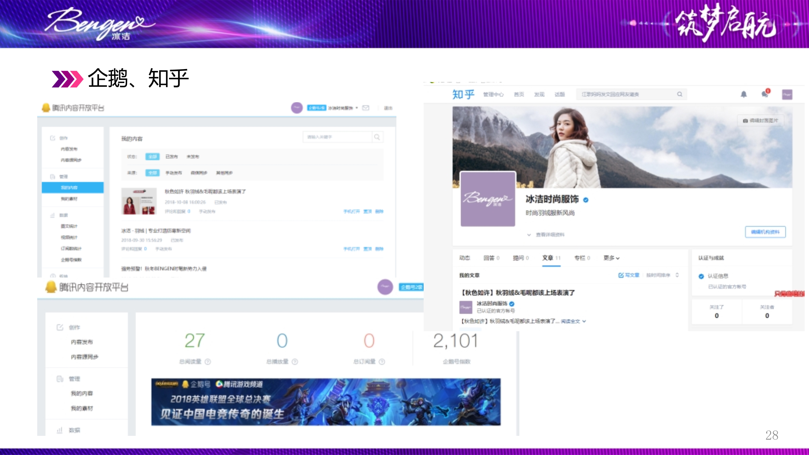
Task: Open red coat article thumbnail
Action: click(139, 201)
